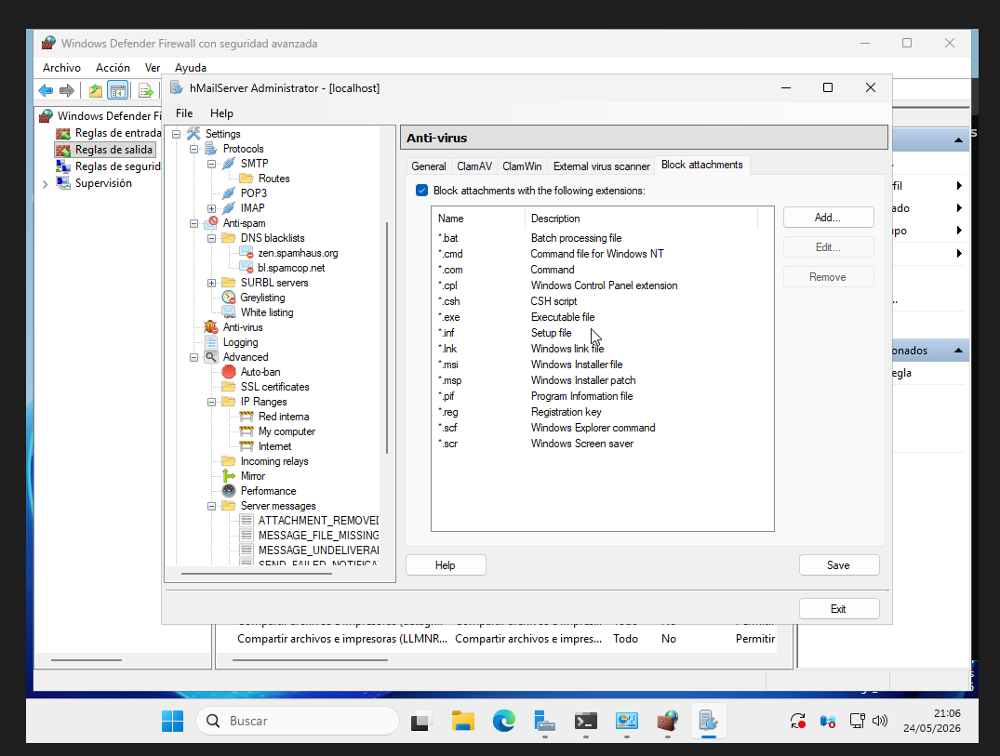Open File Explorer from the taskbar
1000x756 pixels.
pyautogui.click(x=463, y=721)
